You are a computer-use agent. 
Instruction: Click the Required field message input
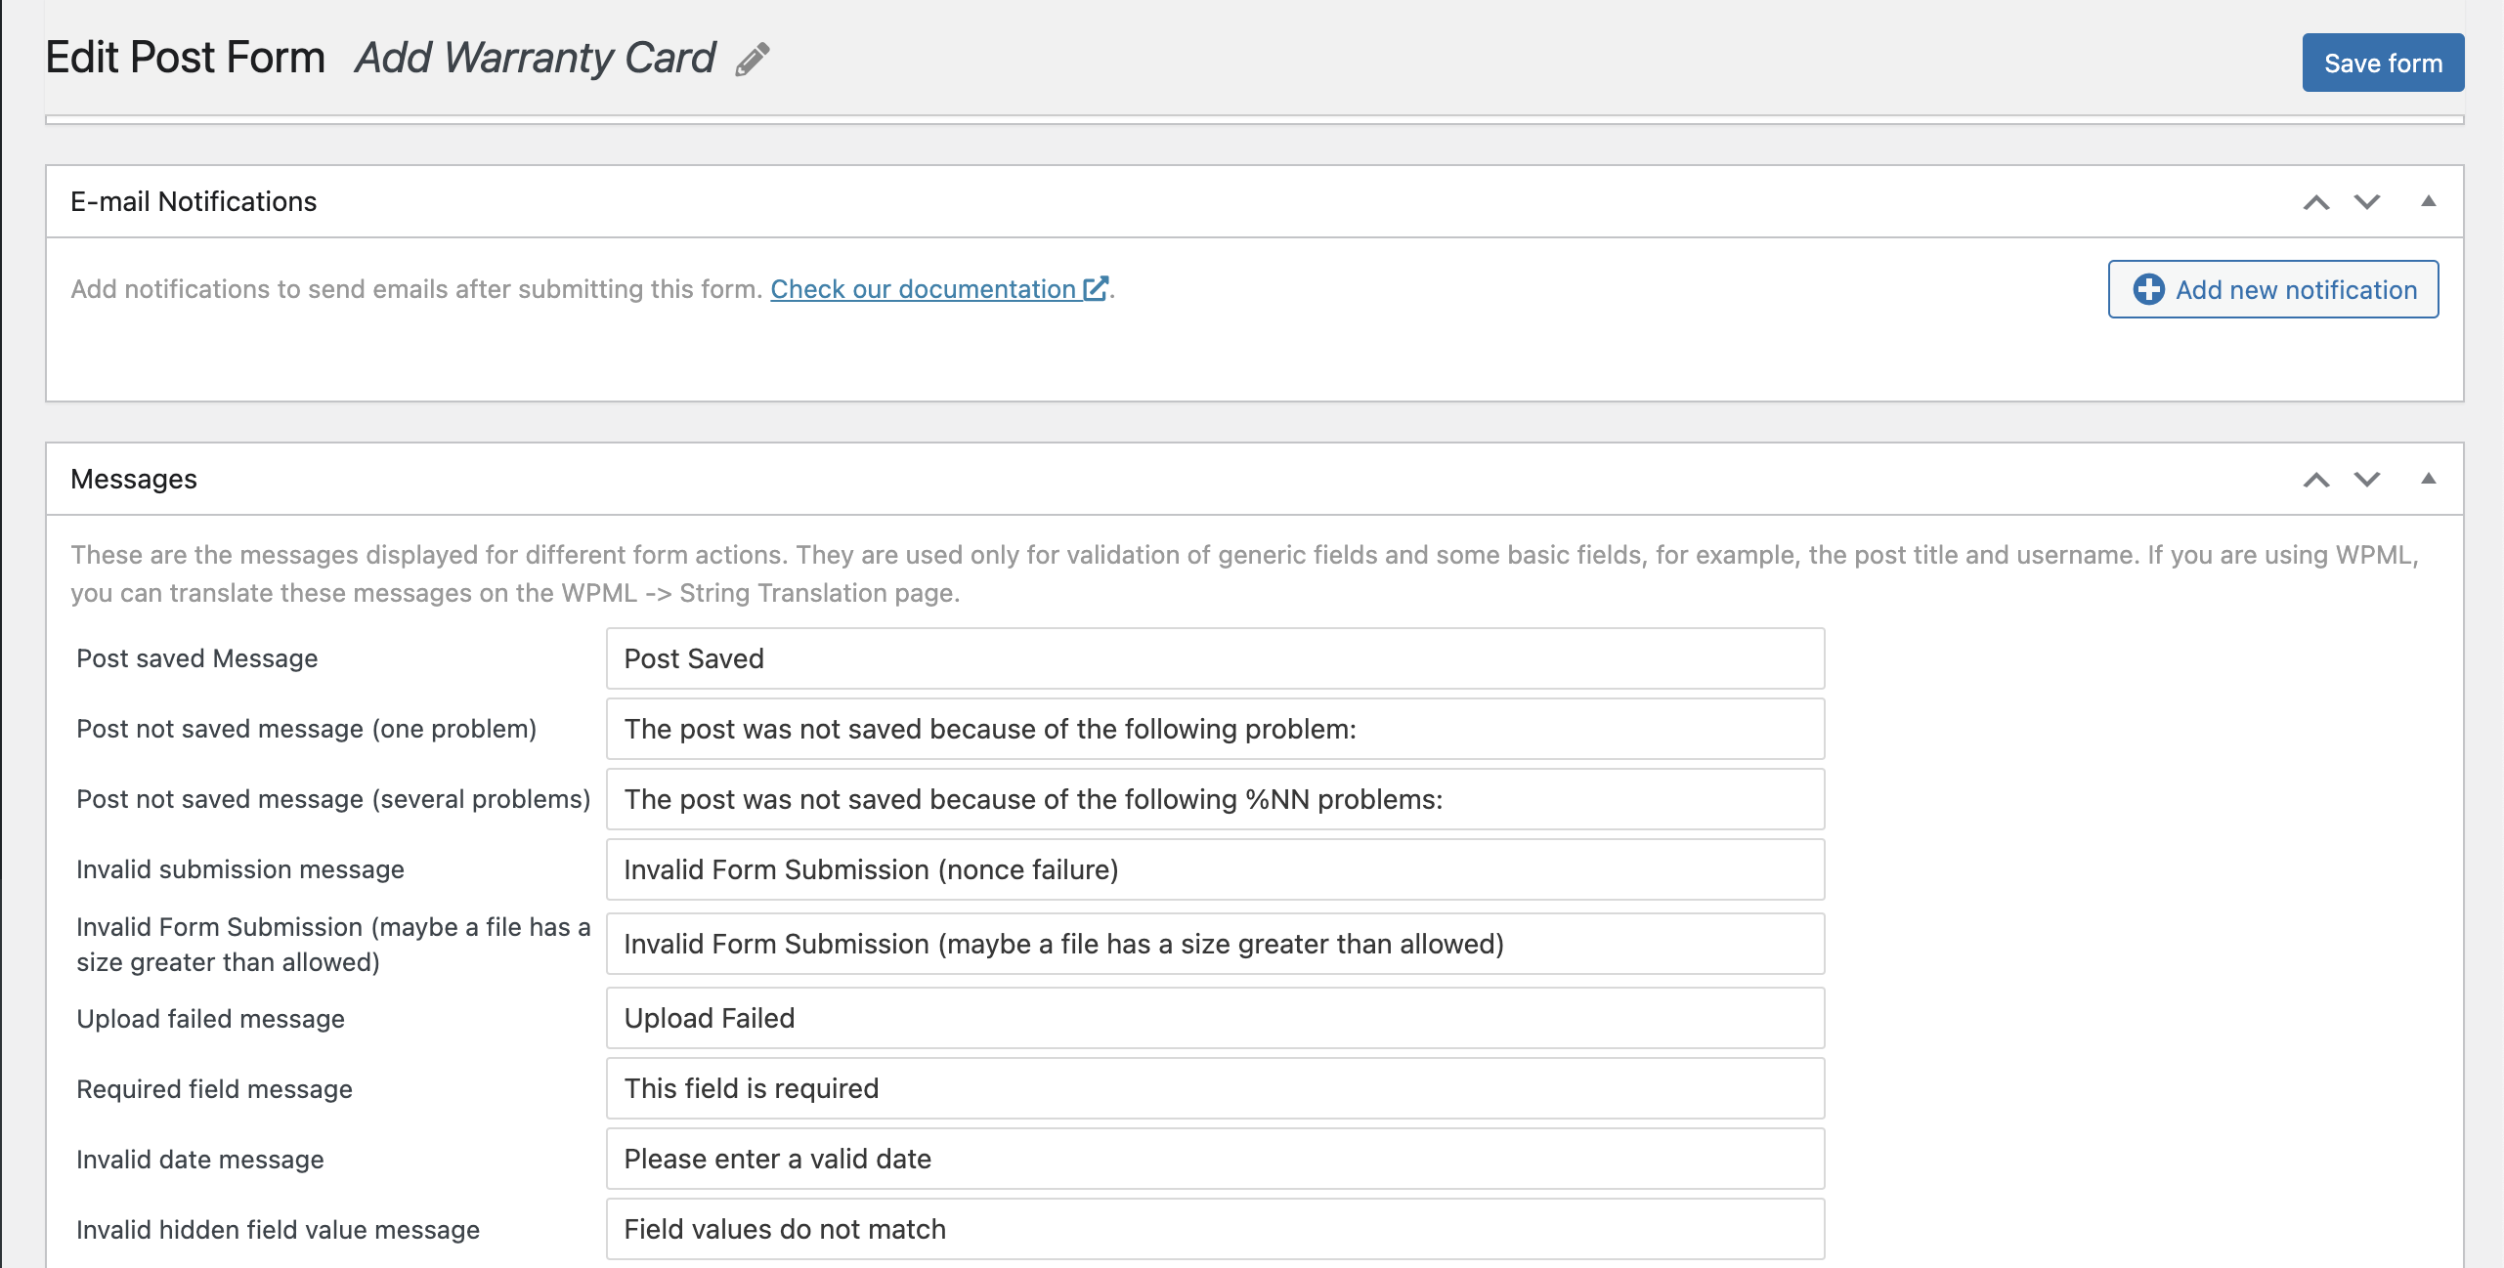[x=1215, y=1088]
